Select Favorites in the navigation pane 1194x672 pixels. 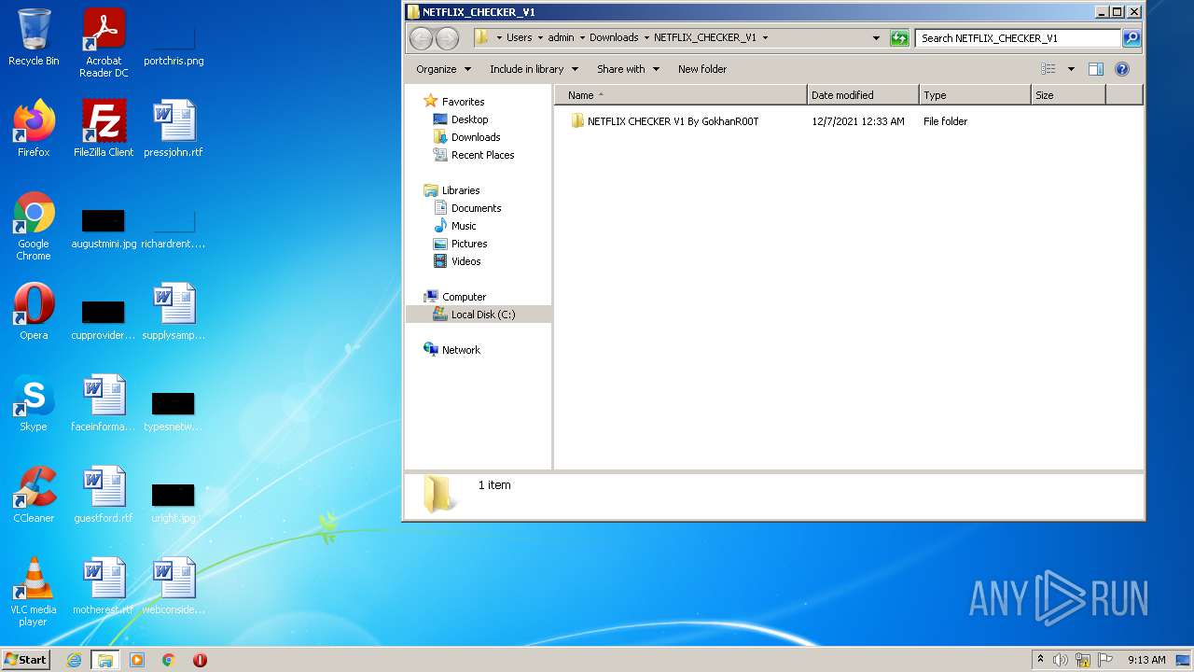(x=463, y=102)
